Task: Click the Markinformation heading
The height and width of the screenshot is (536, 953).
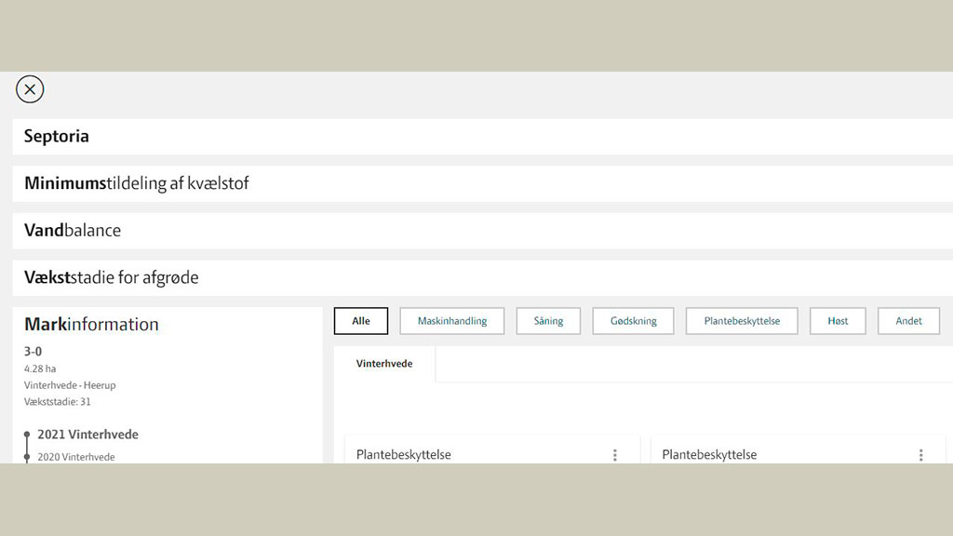Action: coord(91,324)
